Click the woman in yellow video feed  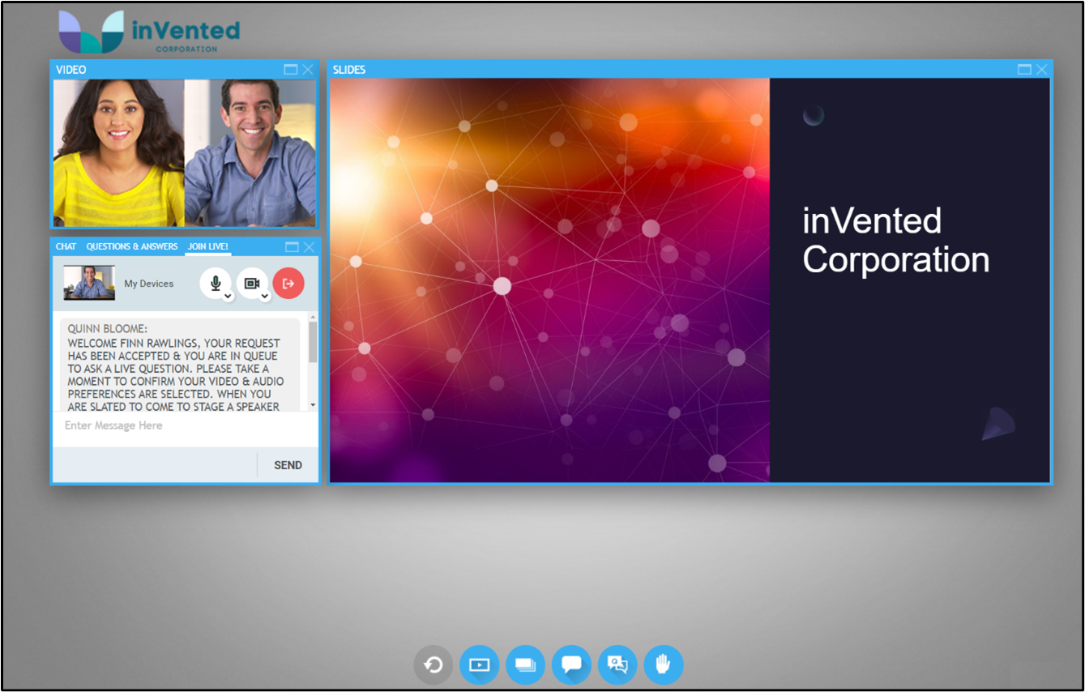point(119,152)
